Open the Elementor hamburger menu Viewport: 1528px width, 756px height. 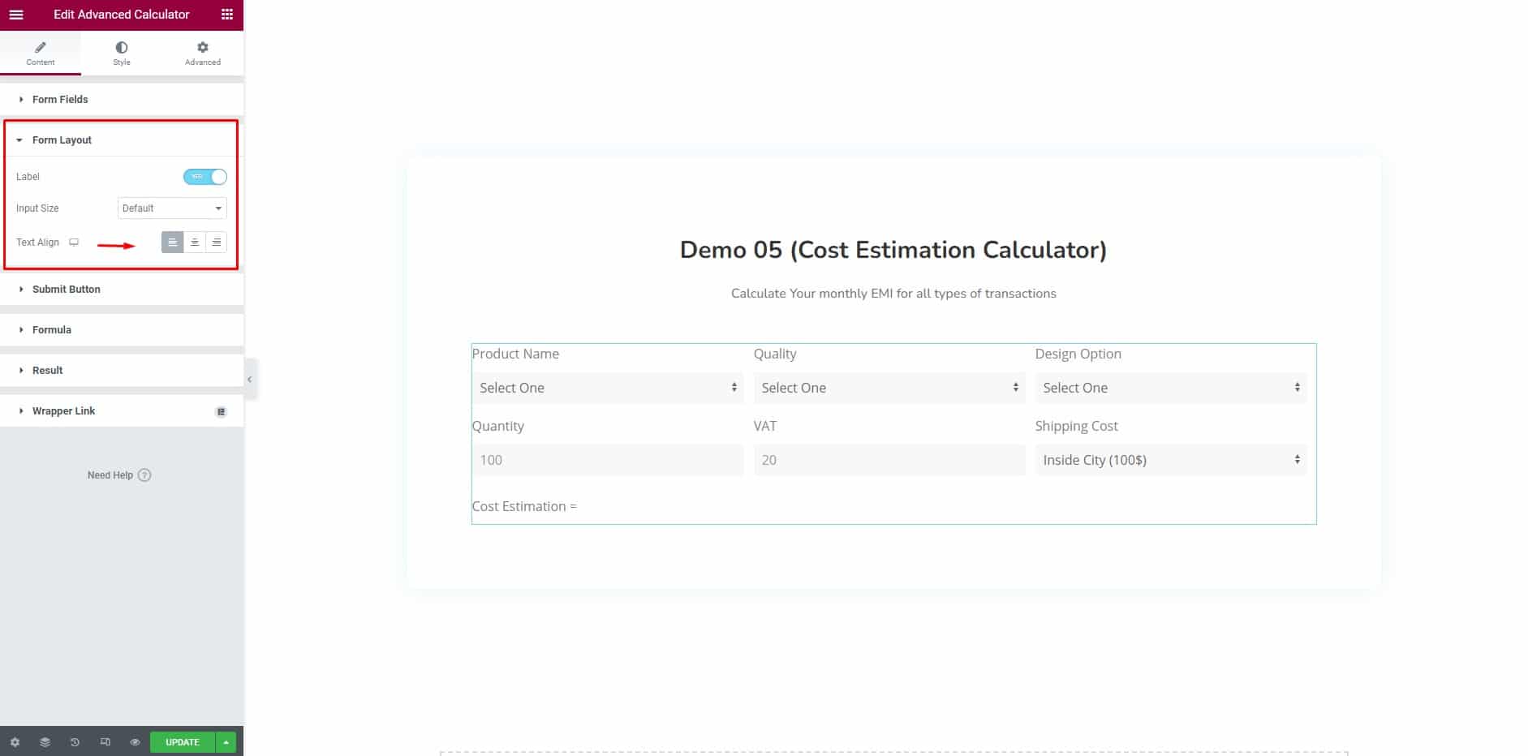point(15,15)
